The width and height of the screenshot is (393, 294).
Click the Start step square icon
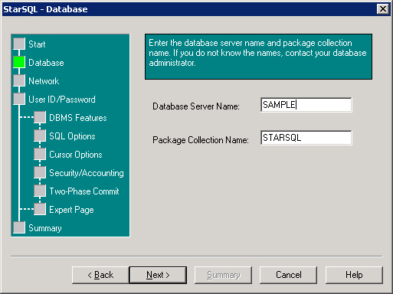[19, 44]
